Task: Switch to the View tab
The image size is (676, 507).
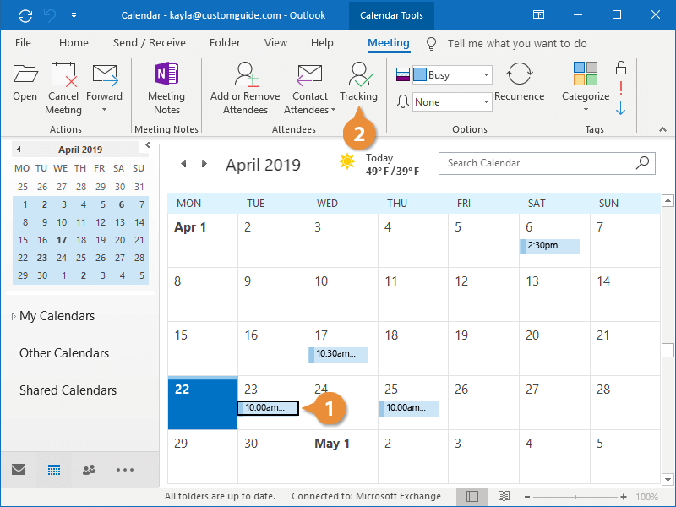Action: tap(275, 43)
